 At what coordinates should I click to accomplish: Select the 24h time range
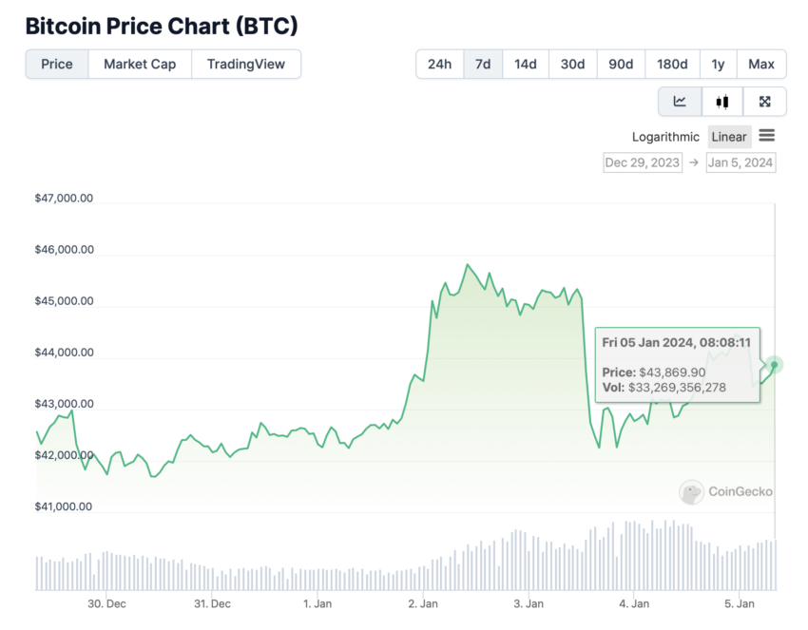[439, 65]
